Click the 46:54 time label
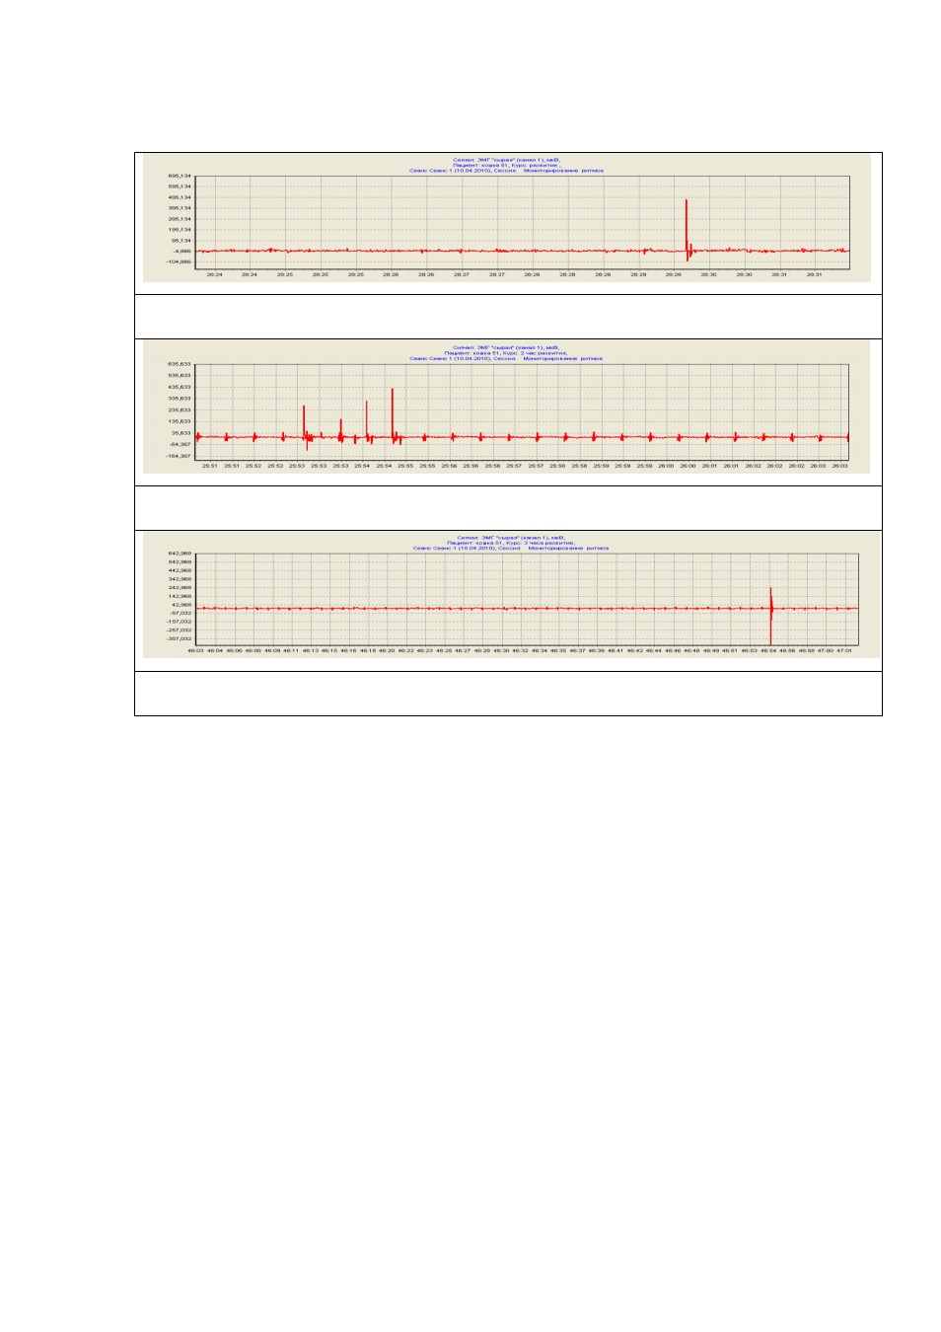This screenshot has width=941, height=1332. [x=768, y=650]
